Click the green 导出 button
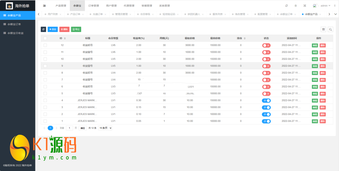 76,29
